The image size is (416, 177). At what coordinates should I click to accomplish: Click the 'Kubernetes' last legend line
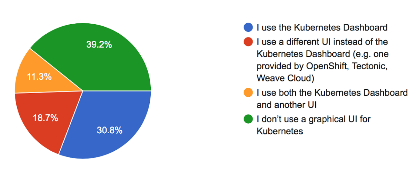[280, 131]
